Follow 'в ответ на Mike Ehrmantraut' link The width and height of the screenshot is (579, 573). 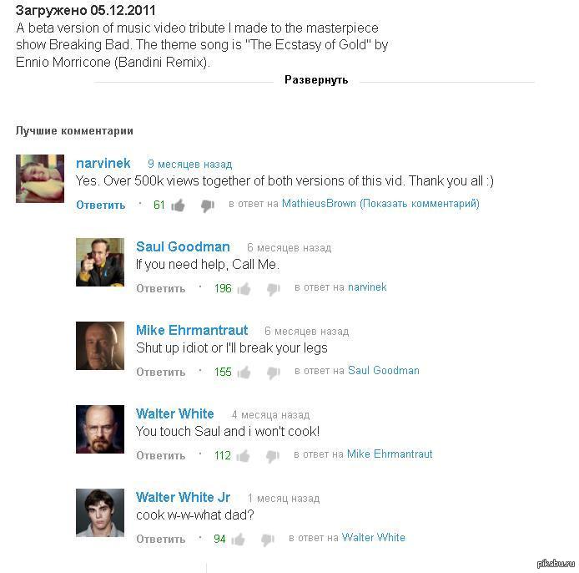(x=390, y=454)
